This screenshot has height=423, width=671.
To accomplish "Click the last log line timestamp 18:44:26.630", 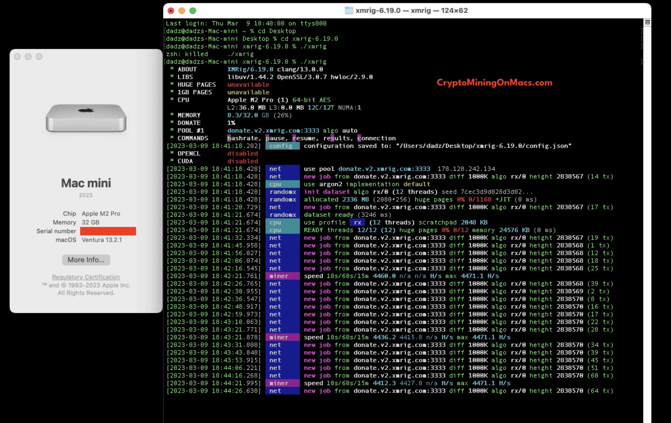I will click(x=214, y=391).
